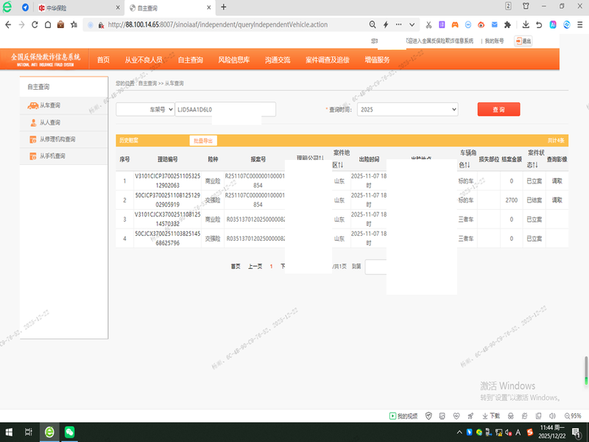Open 从人查询 in the left sidebar
The height and width of the screenshot is (442, 589).
pyautogui.click(x=50, y=122)
